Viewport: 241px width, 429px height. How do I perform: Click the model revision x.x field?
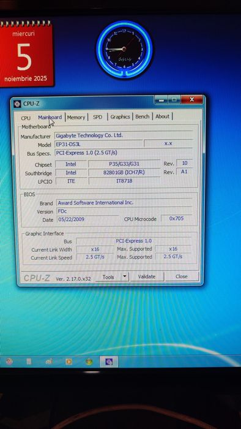click(x=168, y=143)
